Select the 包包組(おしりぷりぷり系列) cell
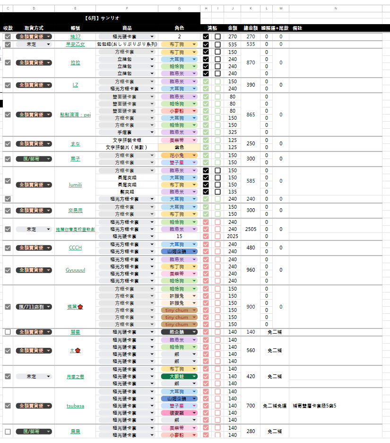 coord(127,44)
